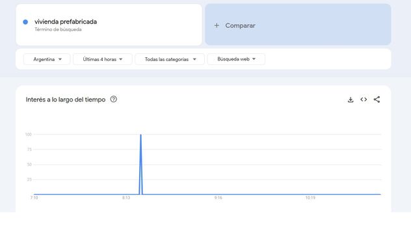Viewport: 411px width, 247px height.
Task: Open help icon next to Interés a lo largo del tiempo
Action: (x=114, y=99)
